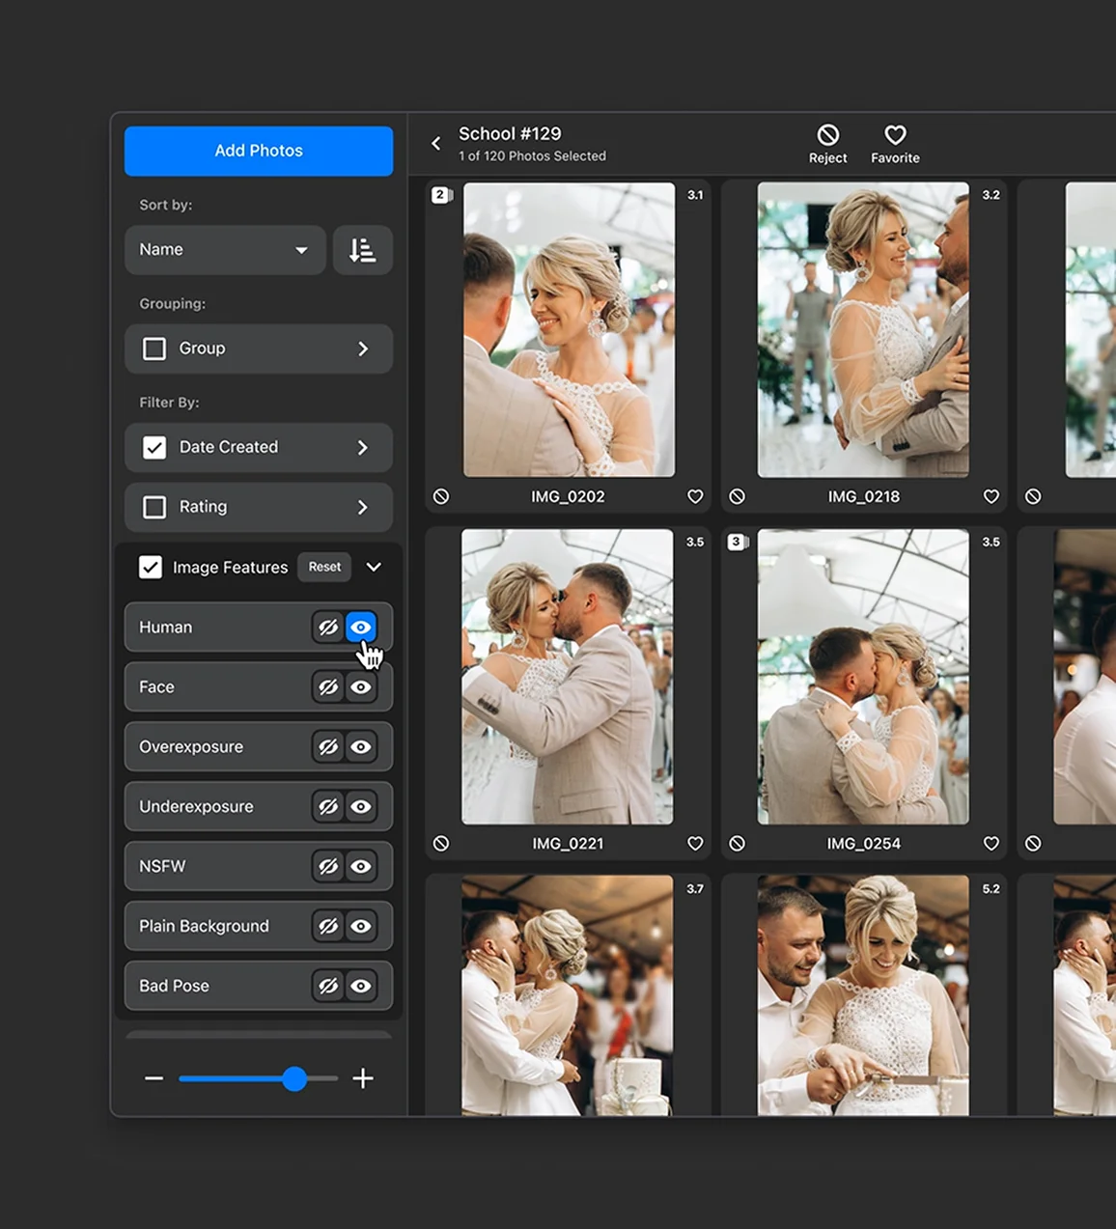The width and height of the screenshot is (1116, 1229).
Task: Show photos with Face feature
Action: [x=361, y=687]
